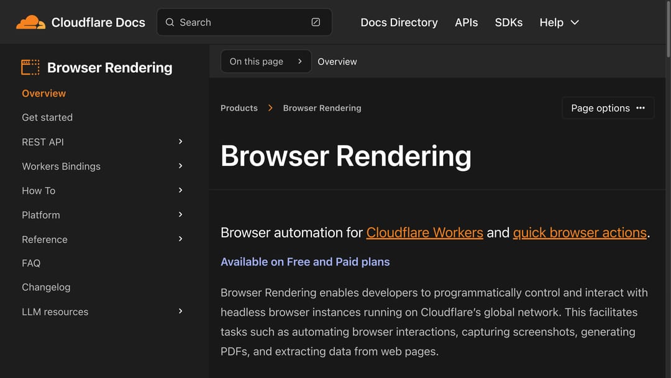This screenshot has width=671, height=378.
Task: Expand the Platform sidebar chevron
Action: (181, 214)
